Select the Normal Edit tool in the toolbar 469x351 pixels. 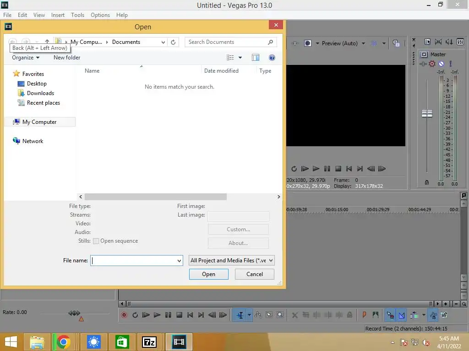240,315
